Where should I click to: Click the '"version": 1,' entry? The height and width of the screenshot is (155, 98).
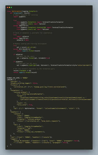(x=15, y=81)
